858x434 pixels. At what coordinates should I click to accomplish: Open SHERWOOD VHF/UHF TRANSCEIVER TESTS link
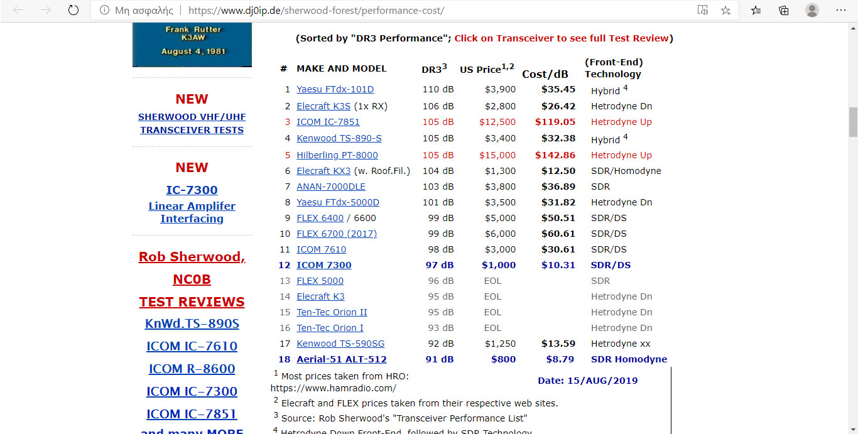point(192,123)
